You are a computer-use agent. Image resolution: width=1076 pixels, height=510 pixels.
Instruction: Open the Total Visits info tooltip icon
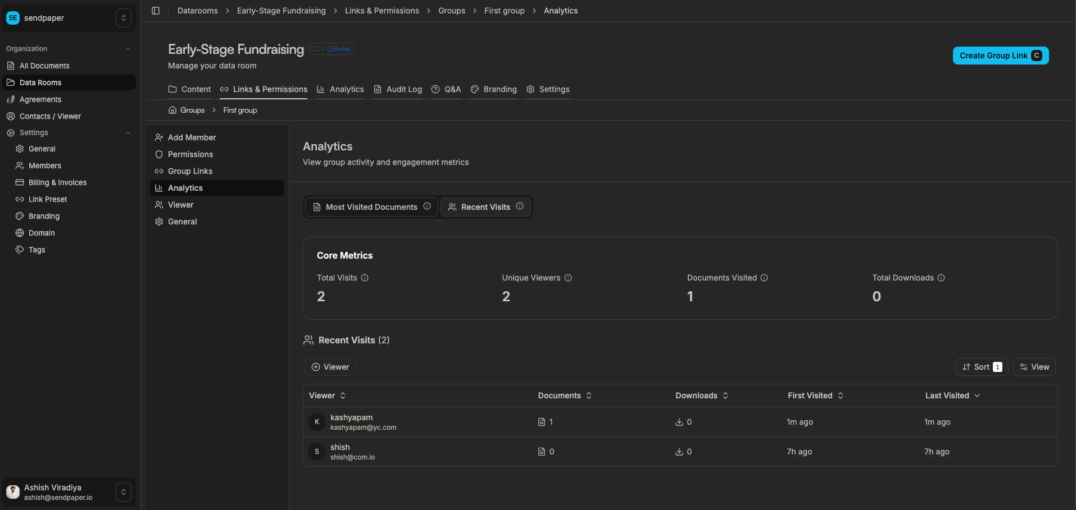(x=365, y=278)
